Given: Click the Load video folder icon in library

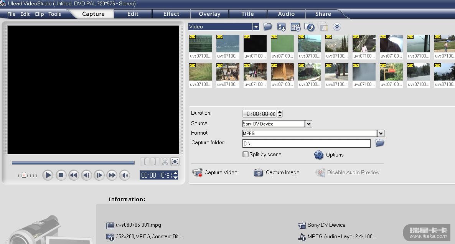Looking at the screenshot, I should (268, 26).
